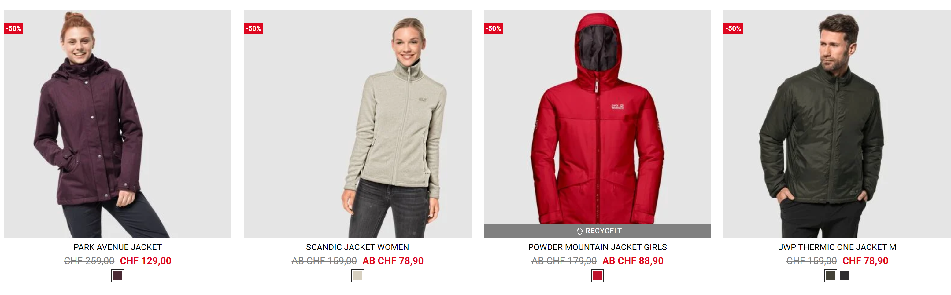The width and height of the screenshot is (951, 295).
Task: Click the recycle icon in Recycelt banner
Action: click(579, 231)
